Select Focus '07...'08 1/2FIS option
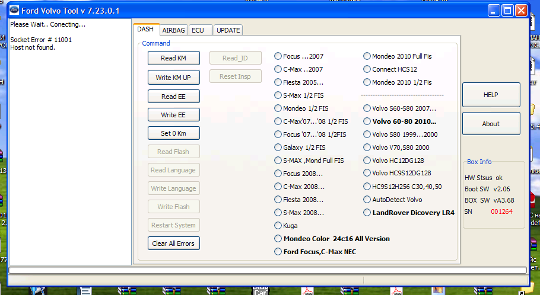540x295 pixels. click(310, 134)
